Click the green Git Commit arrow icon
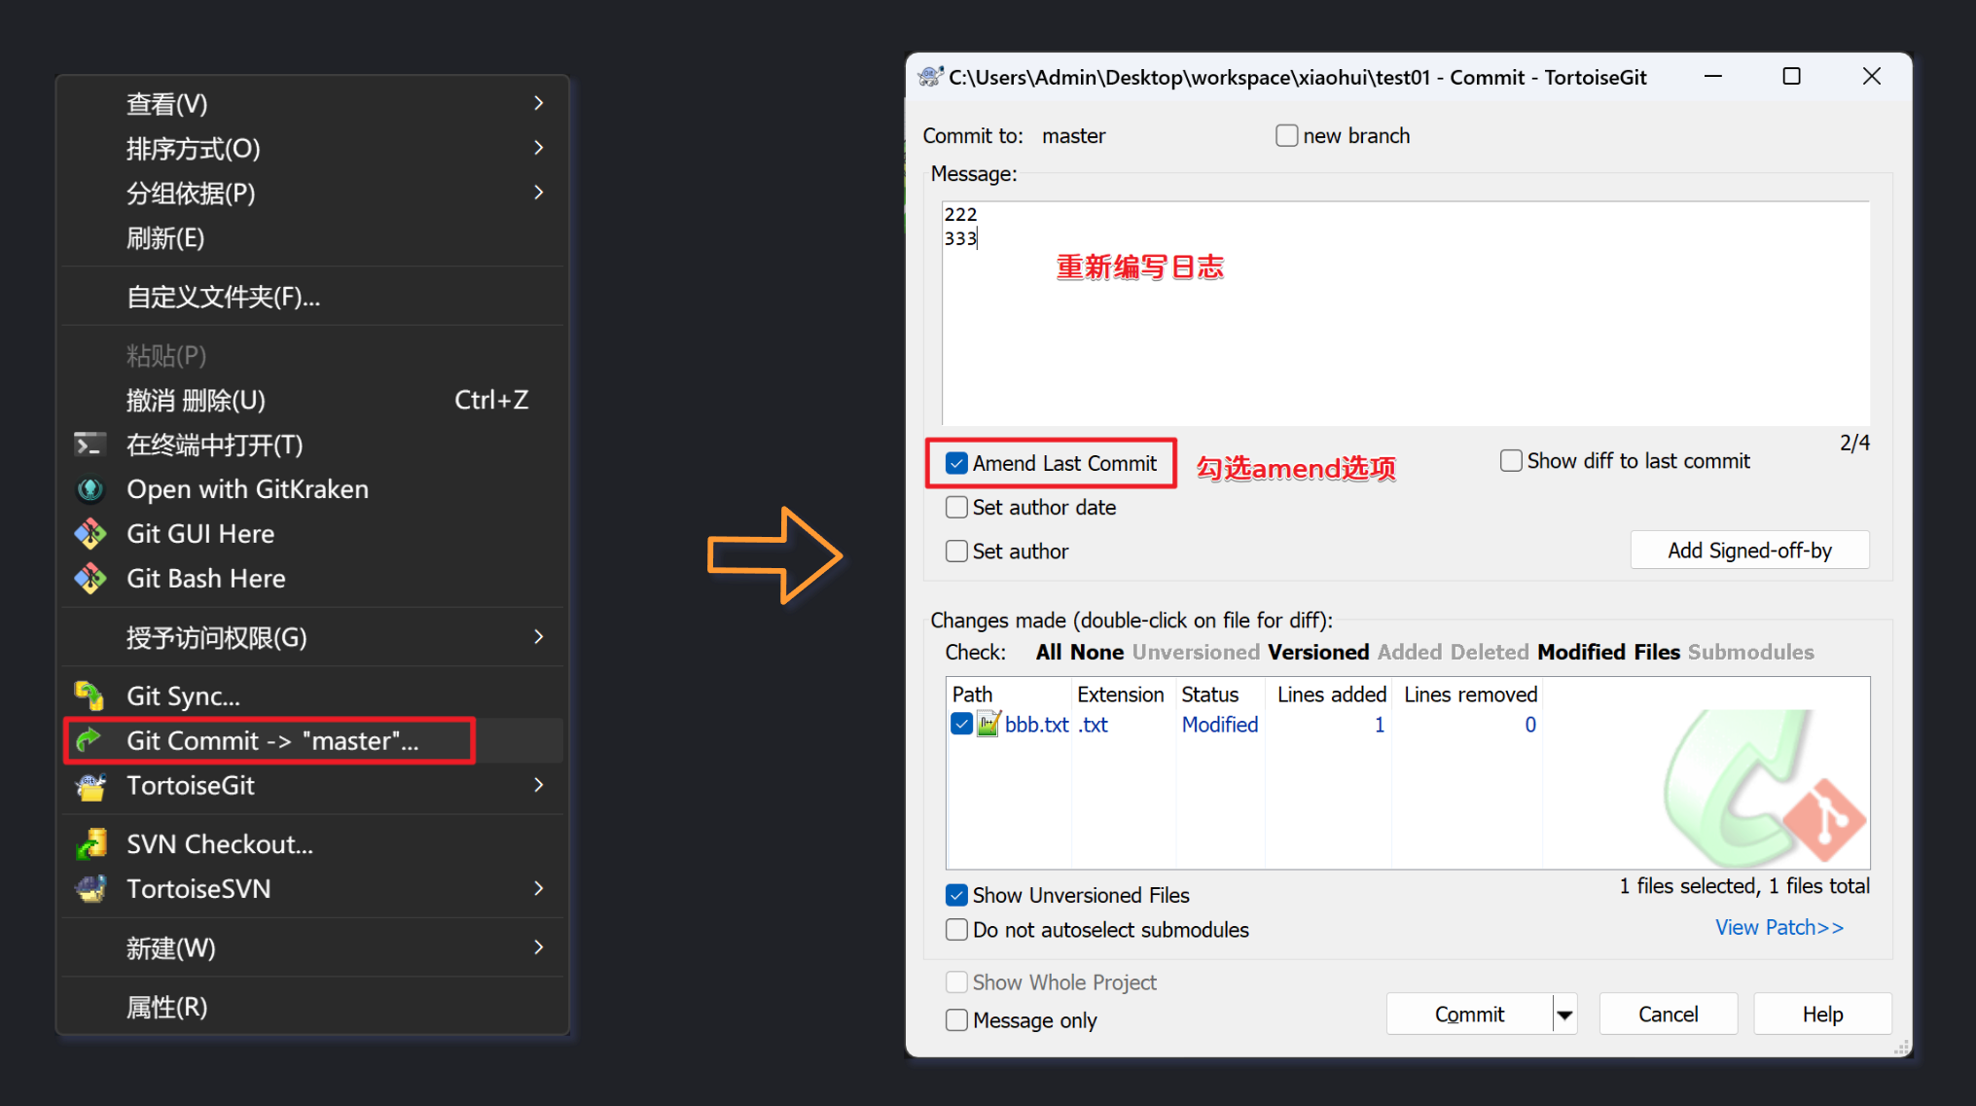Screen dimensions: 1976x1106 90,740
